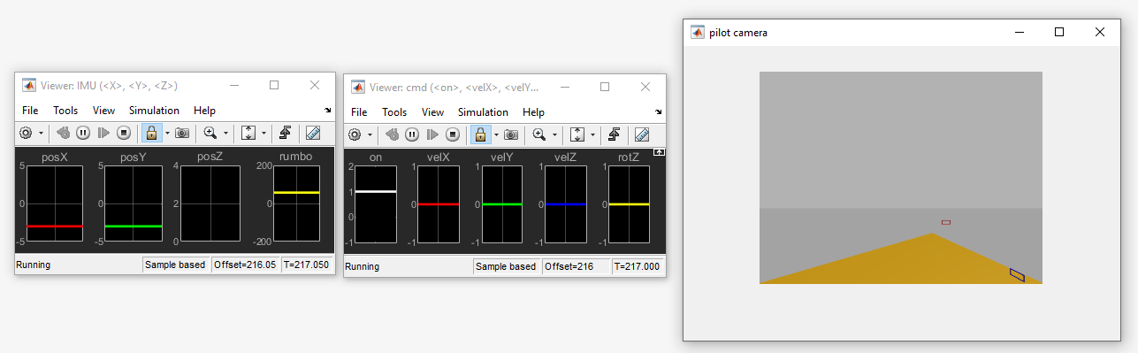The width and height of the screenshot is (1138, 353).
Task: Dock the IMU viewer using corner arrow
Action: pos(329,111)
